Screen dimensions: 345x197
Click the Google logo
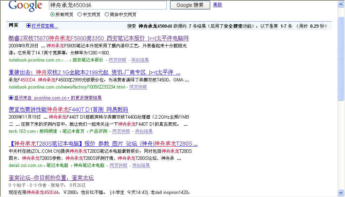point(25,6)
